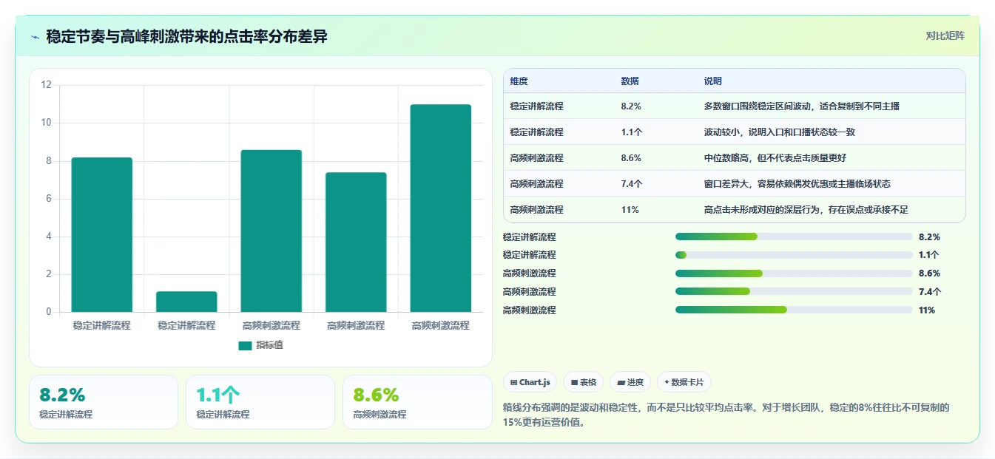The height and width of the screenshot is (459, 995).
Task: Toggle the 指标值 legend item
Action: click(x=260, y=345)
